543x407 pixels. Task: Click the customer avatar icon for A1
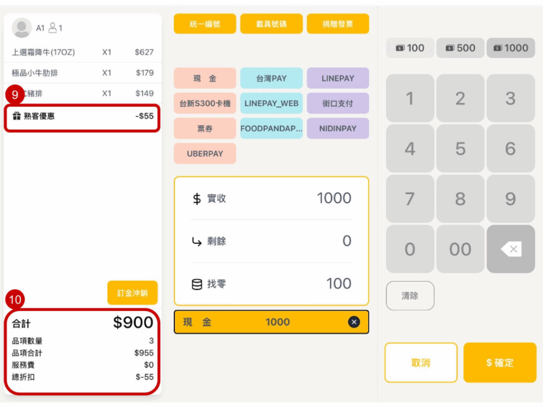point(22,28)
